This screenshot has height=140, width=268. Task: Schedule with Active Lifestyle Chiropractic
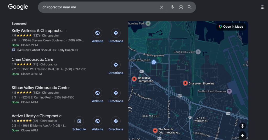79,121
